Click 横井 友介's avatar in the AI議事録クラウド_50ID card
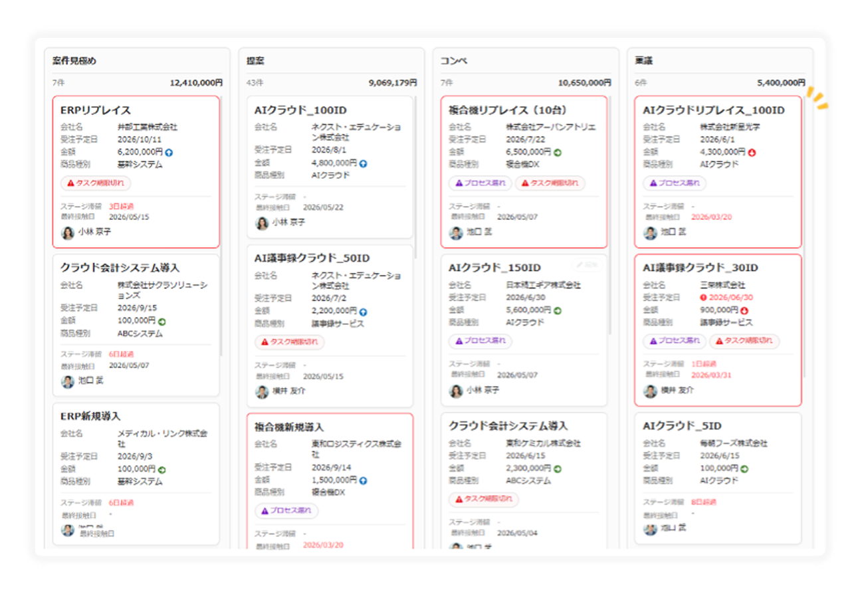This screenshot has width=864, height=598. (x=262, y=392)
